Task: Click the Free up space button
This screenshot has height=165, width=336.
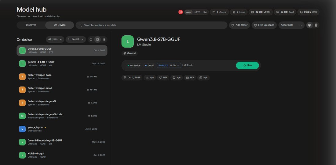Action: pos(264,25)
